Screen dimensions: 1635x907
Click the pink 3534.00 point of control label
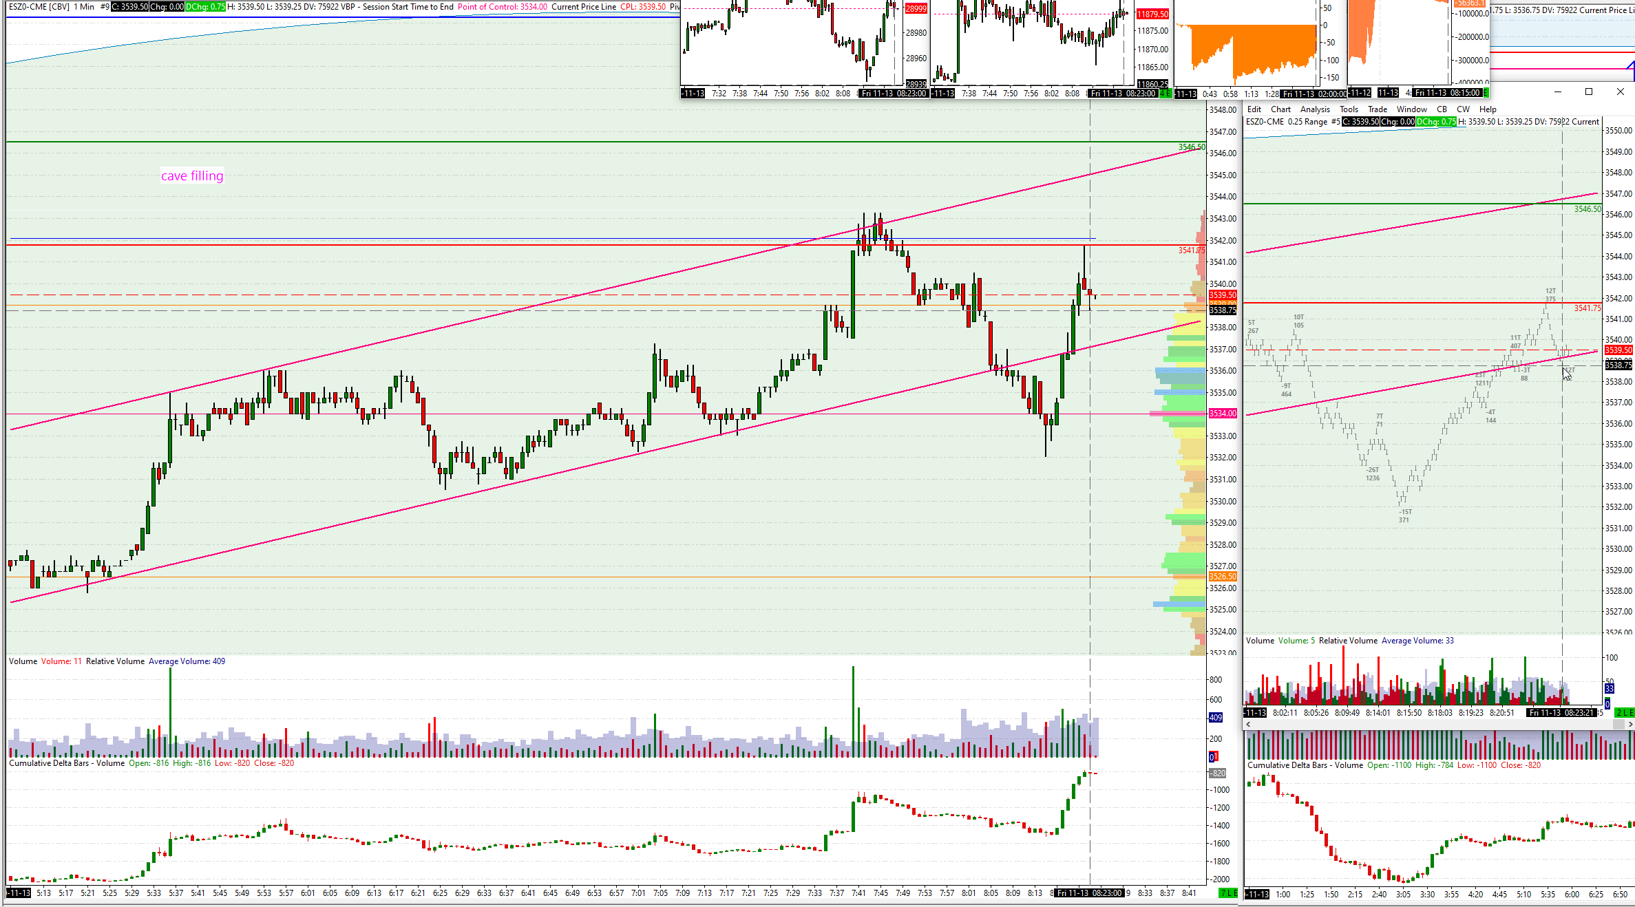(1223, 414)
